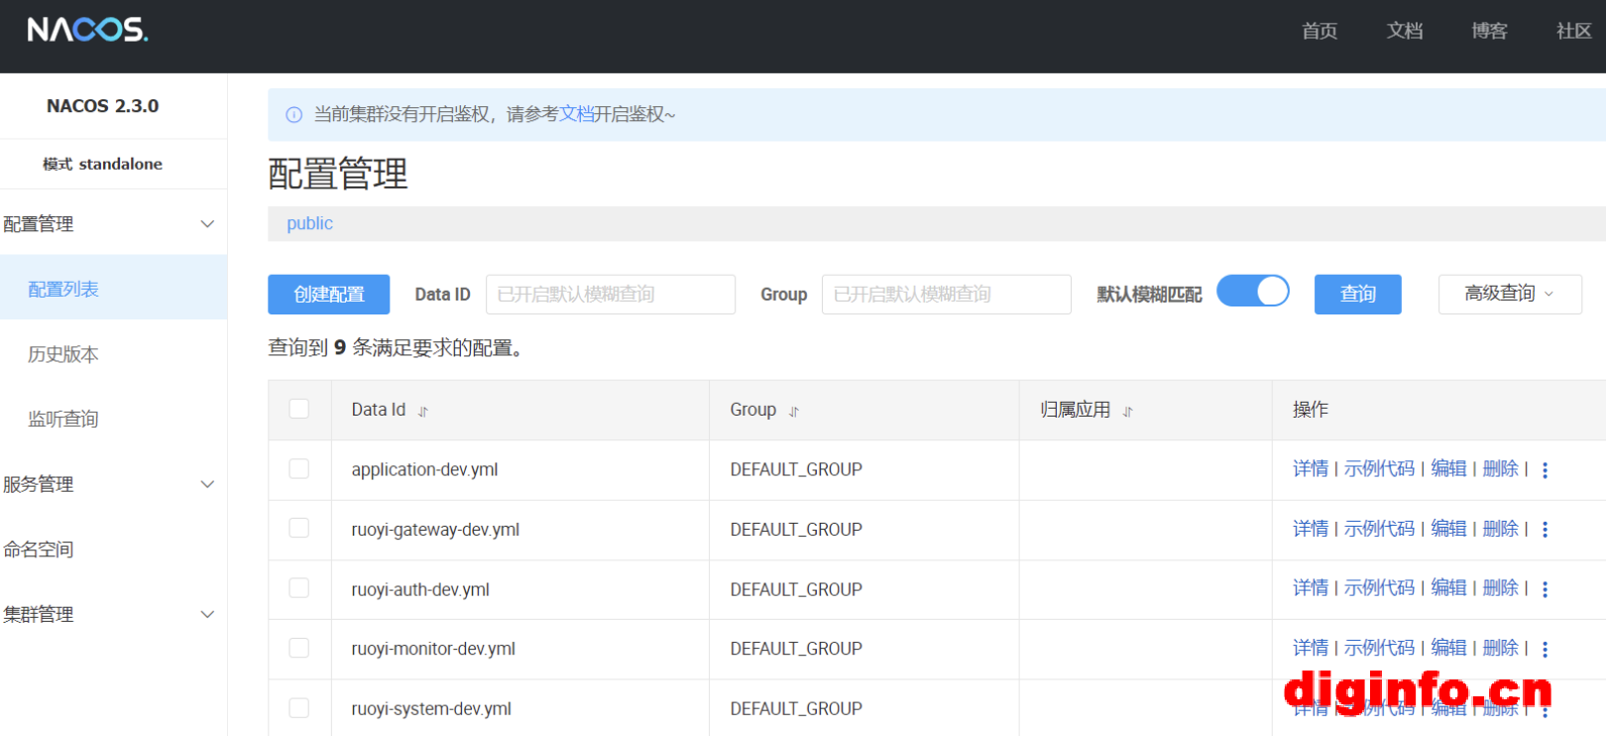The width and height of the screenshot is (1606, 736).
Task: Select the ruoyi-monitor-dev.yml row checkbox
Action: [x=299, y=648]
